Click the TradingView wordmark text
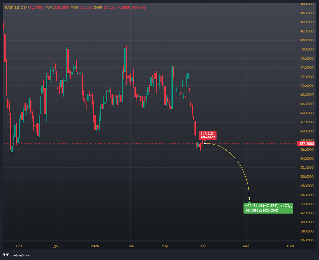This screenshot has width=319, height=260. 20,255
